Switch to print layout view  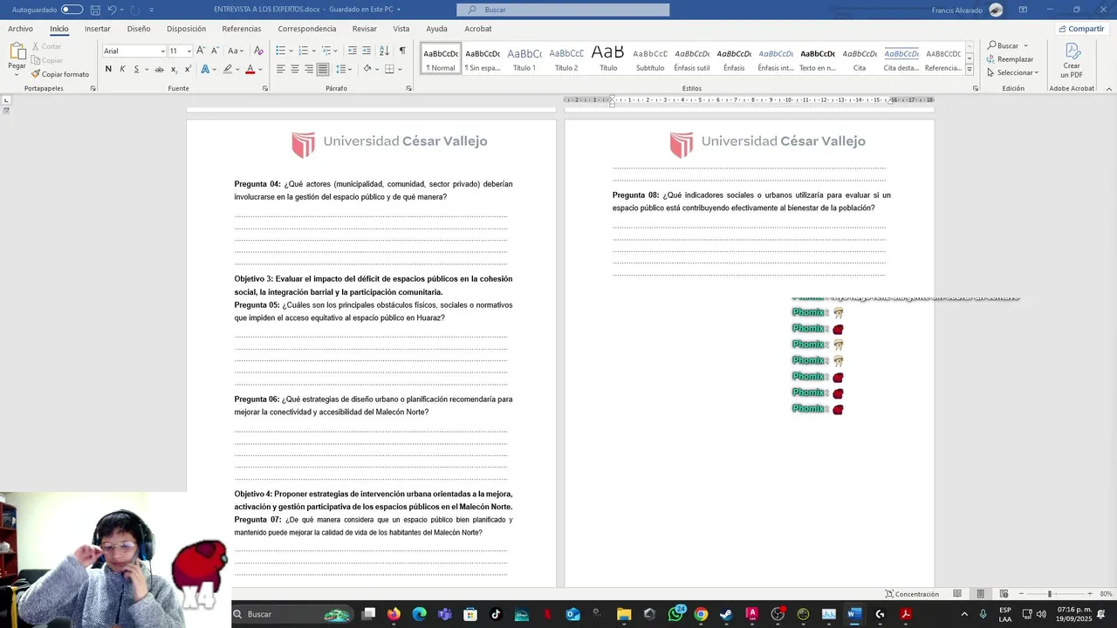click(x=980, y=594)
